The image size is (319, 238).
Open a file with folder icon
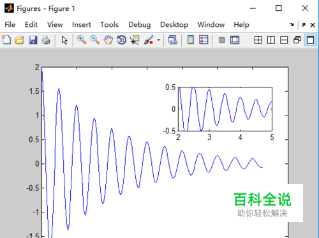point(19,40)
